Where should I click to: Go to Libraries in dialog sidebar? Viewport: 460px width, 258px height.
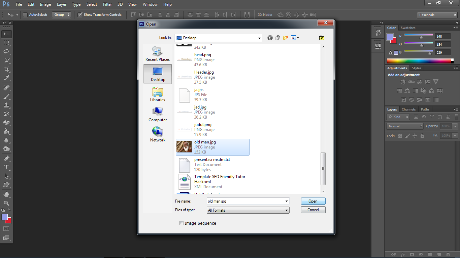tap(158, 94)
